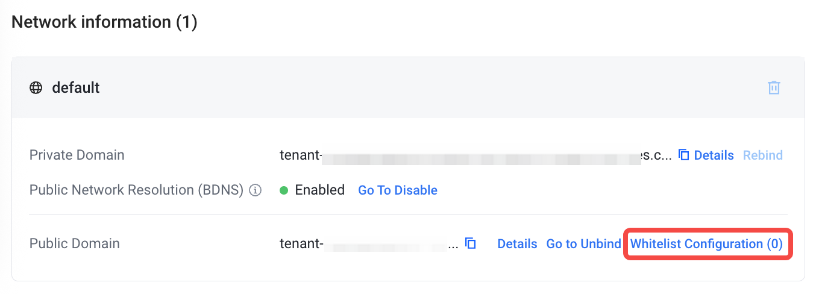Click the Enabled status text

click(319, 190)
